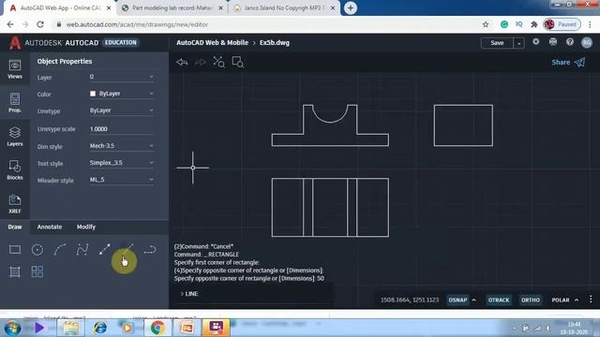The image size is (600, 337).
Task: Select the Array grid tool
Action: [37, 271]
